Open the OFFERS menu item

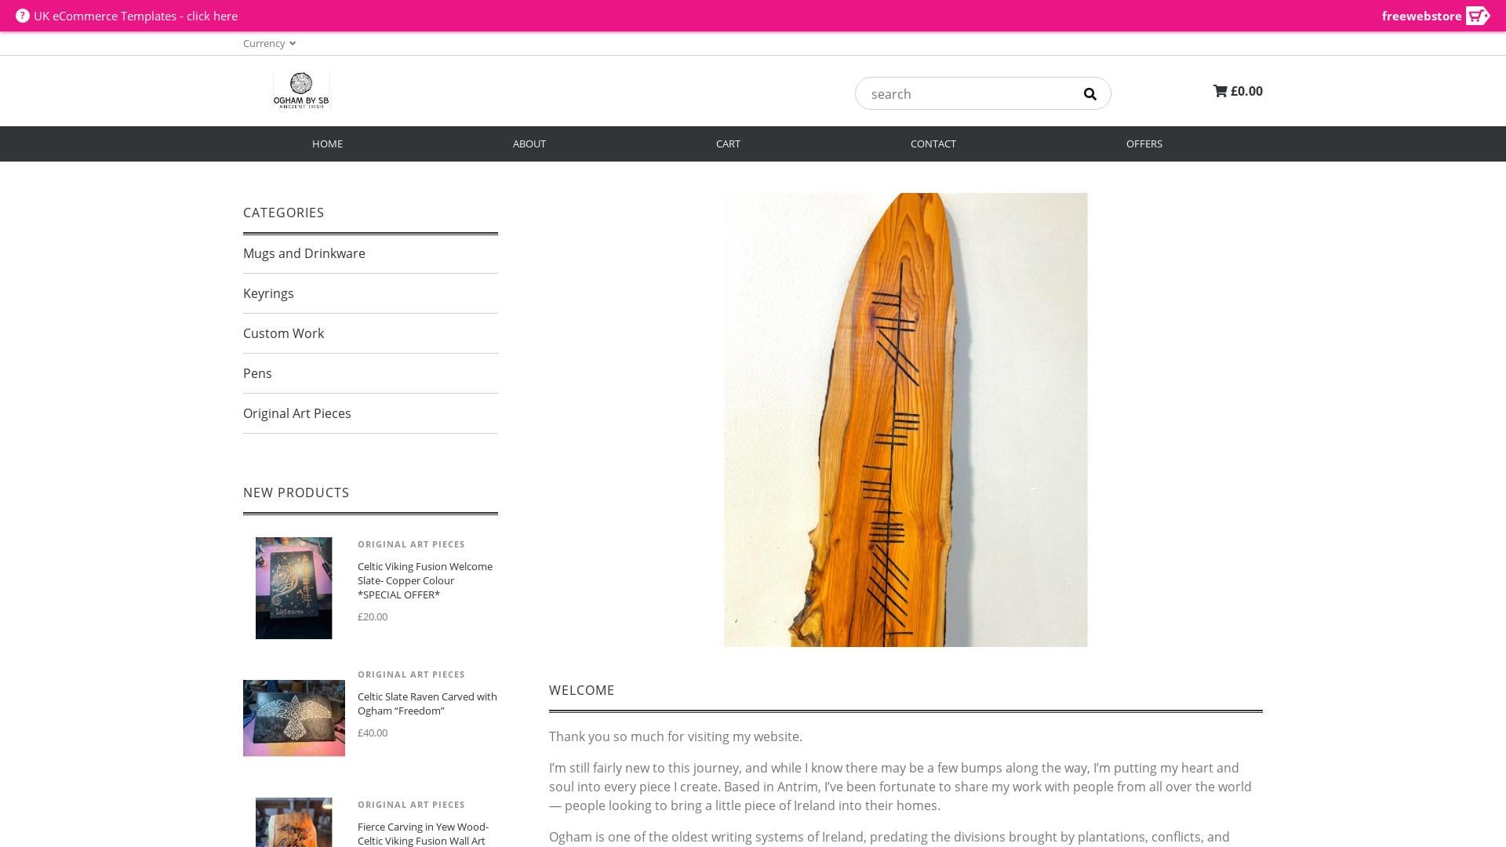pos(1144,144)
